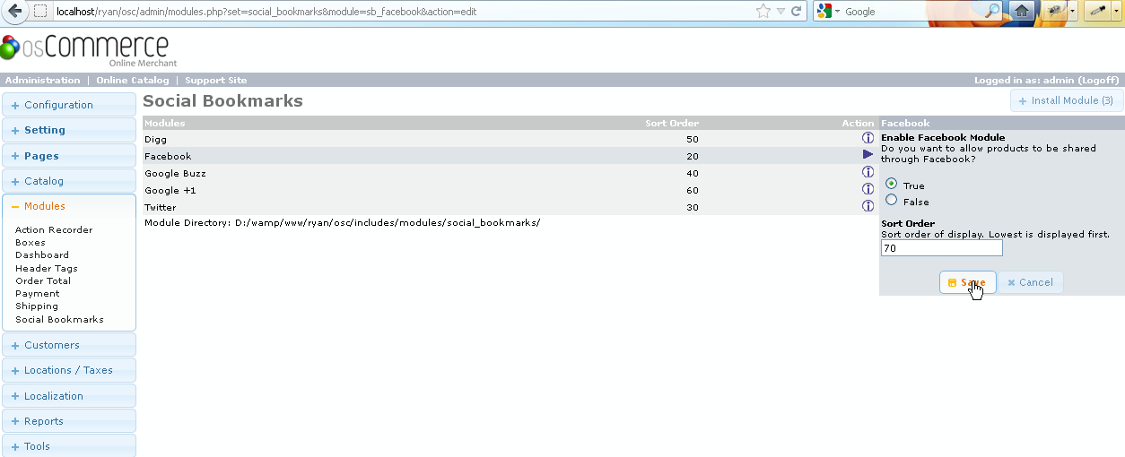
Task: Click the bookmark star in address bar
Action: [763, 12]
